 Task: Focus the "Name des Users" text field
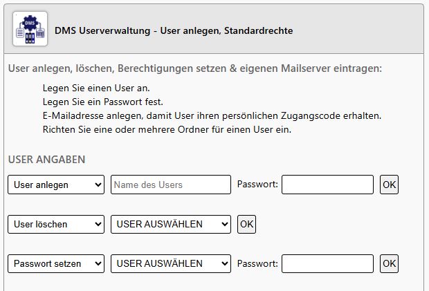click(170, 185)
